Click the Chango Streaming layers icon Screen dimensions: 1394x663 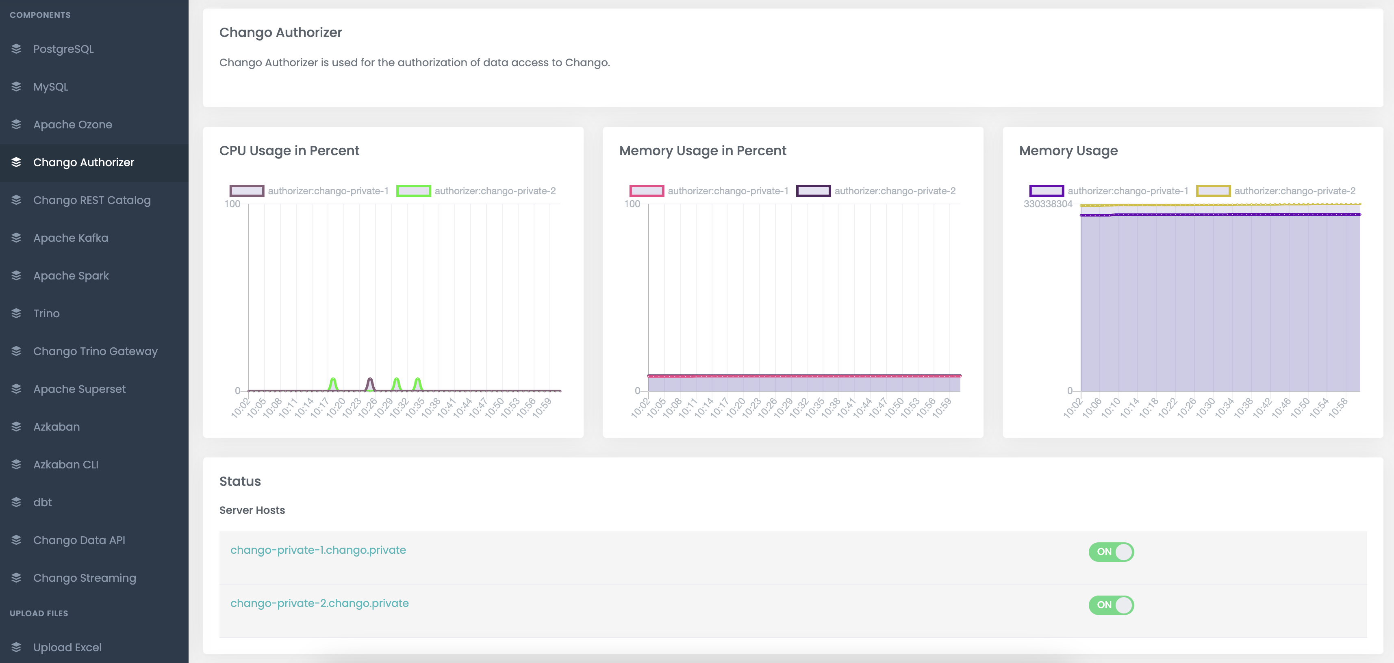[16, 578]
